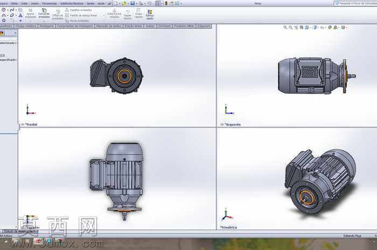Select the Spline sketch tool
Image resolution: width=377 pixels, height=250 pixels.
(x=12, y=10)
